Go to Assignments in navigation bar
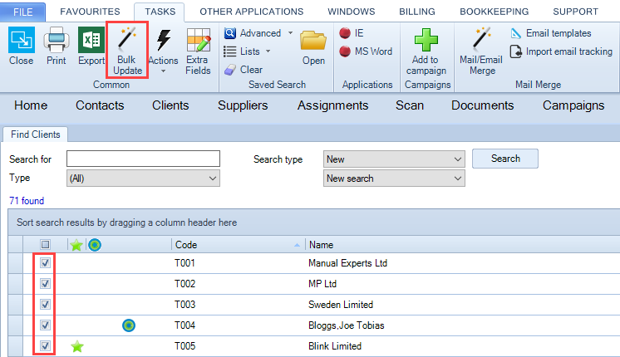This screenshot has width=620, height=357. [332, 105]
